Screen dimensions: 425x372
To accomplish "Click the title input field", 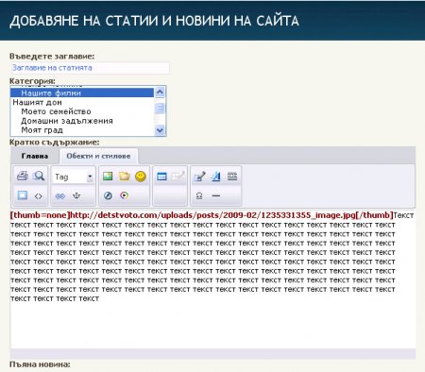I will pyautogui.click(x=90, y=68).
